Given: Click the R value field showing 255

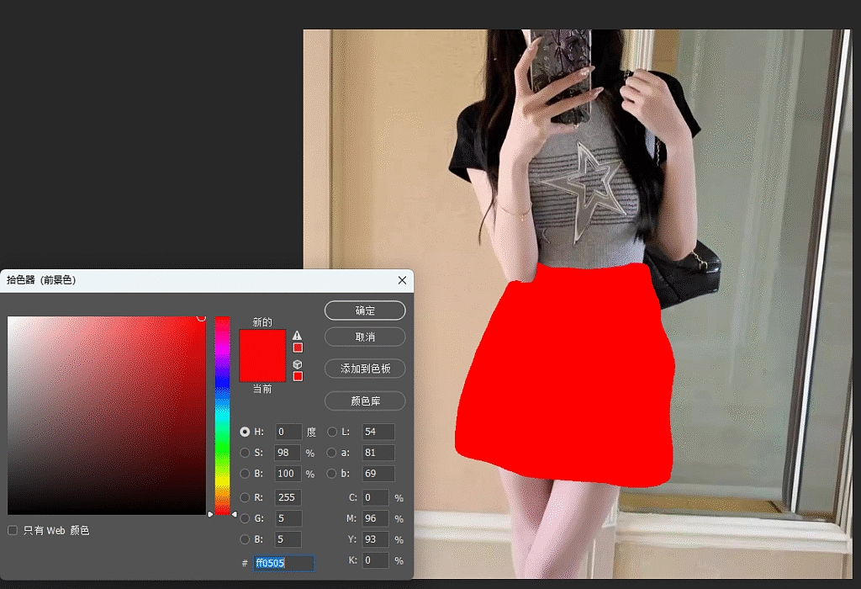Looking at the screenshot, I should coord(288,497).
